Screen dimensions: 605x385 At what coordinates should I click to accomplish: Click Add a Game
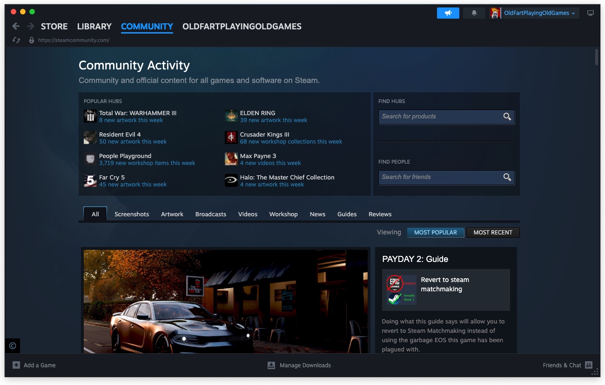34,365
